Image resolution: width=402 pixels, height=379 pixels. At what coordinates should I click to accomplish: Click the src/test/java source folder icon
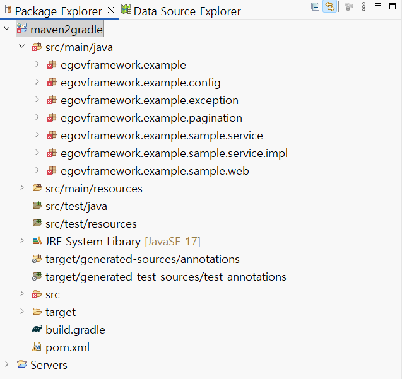(37, 206)
